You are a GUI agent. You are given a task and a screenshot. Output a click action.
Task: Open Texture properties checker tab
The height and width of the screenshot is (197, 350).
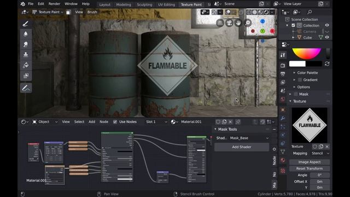tap(283, 171)
